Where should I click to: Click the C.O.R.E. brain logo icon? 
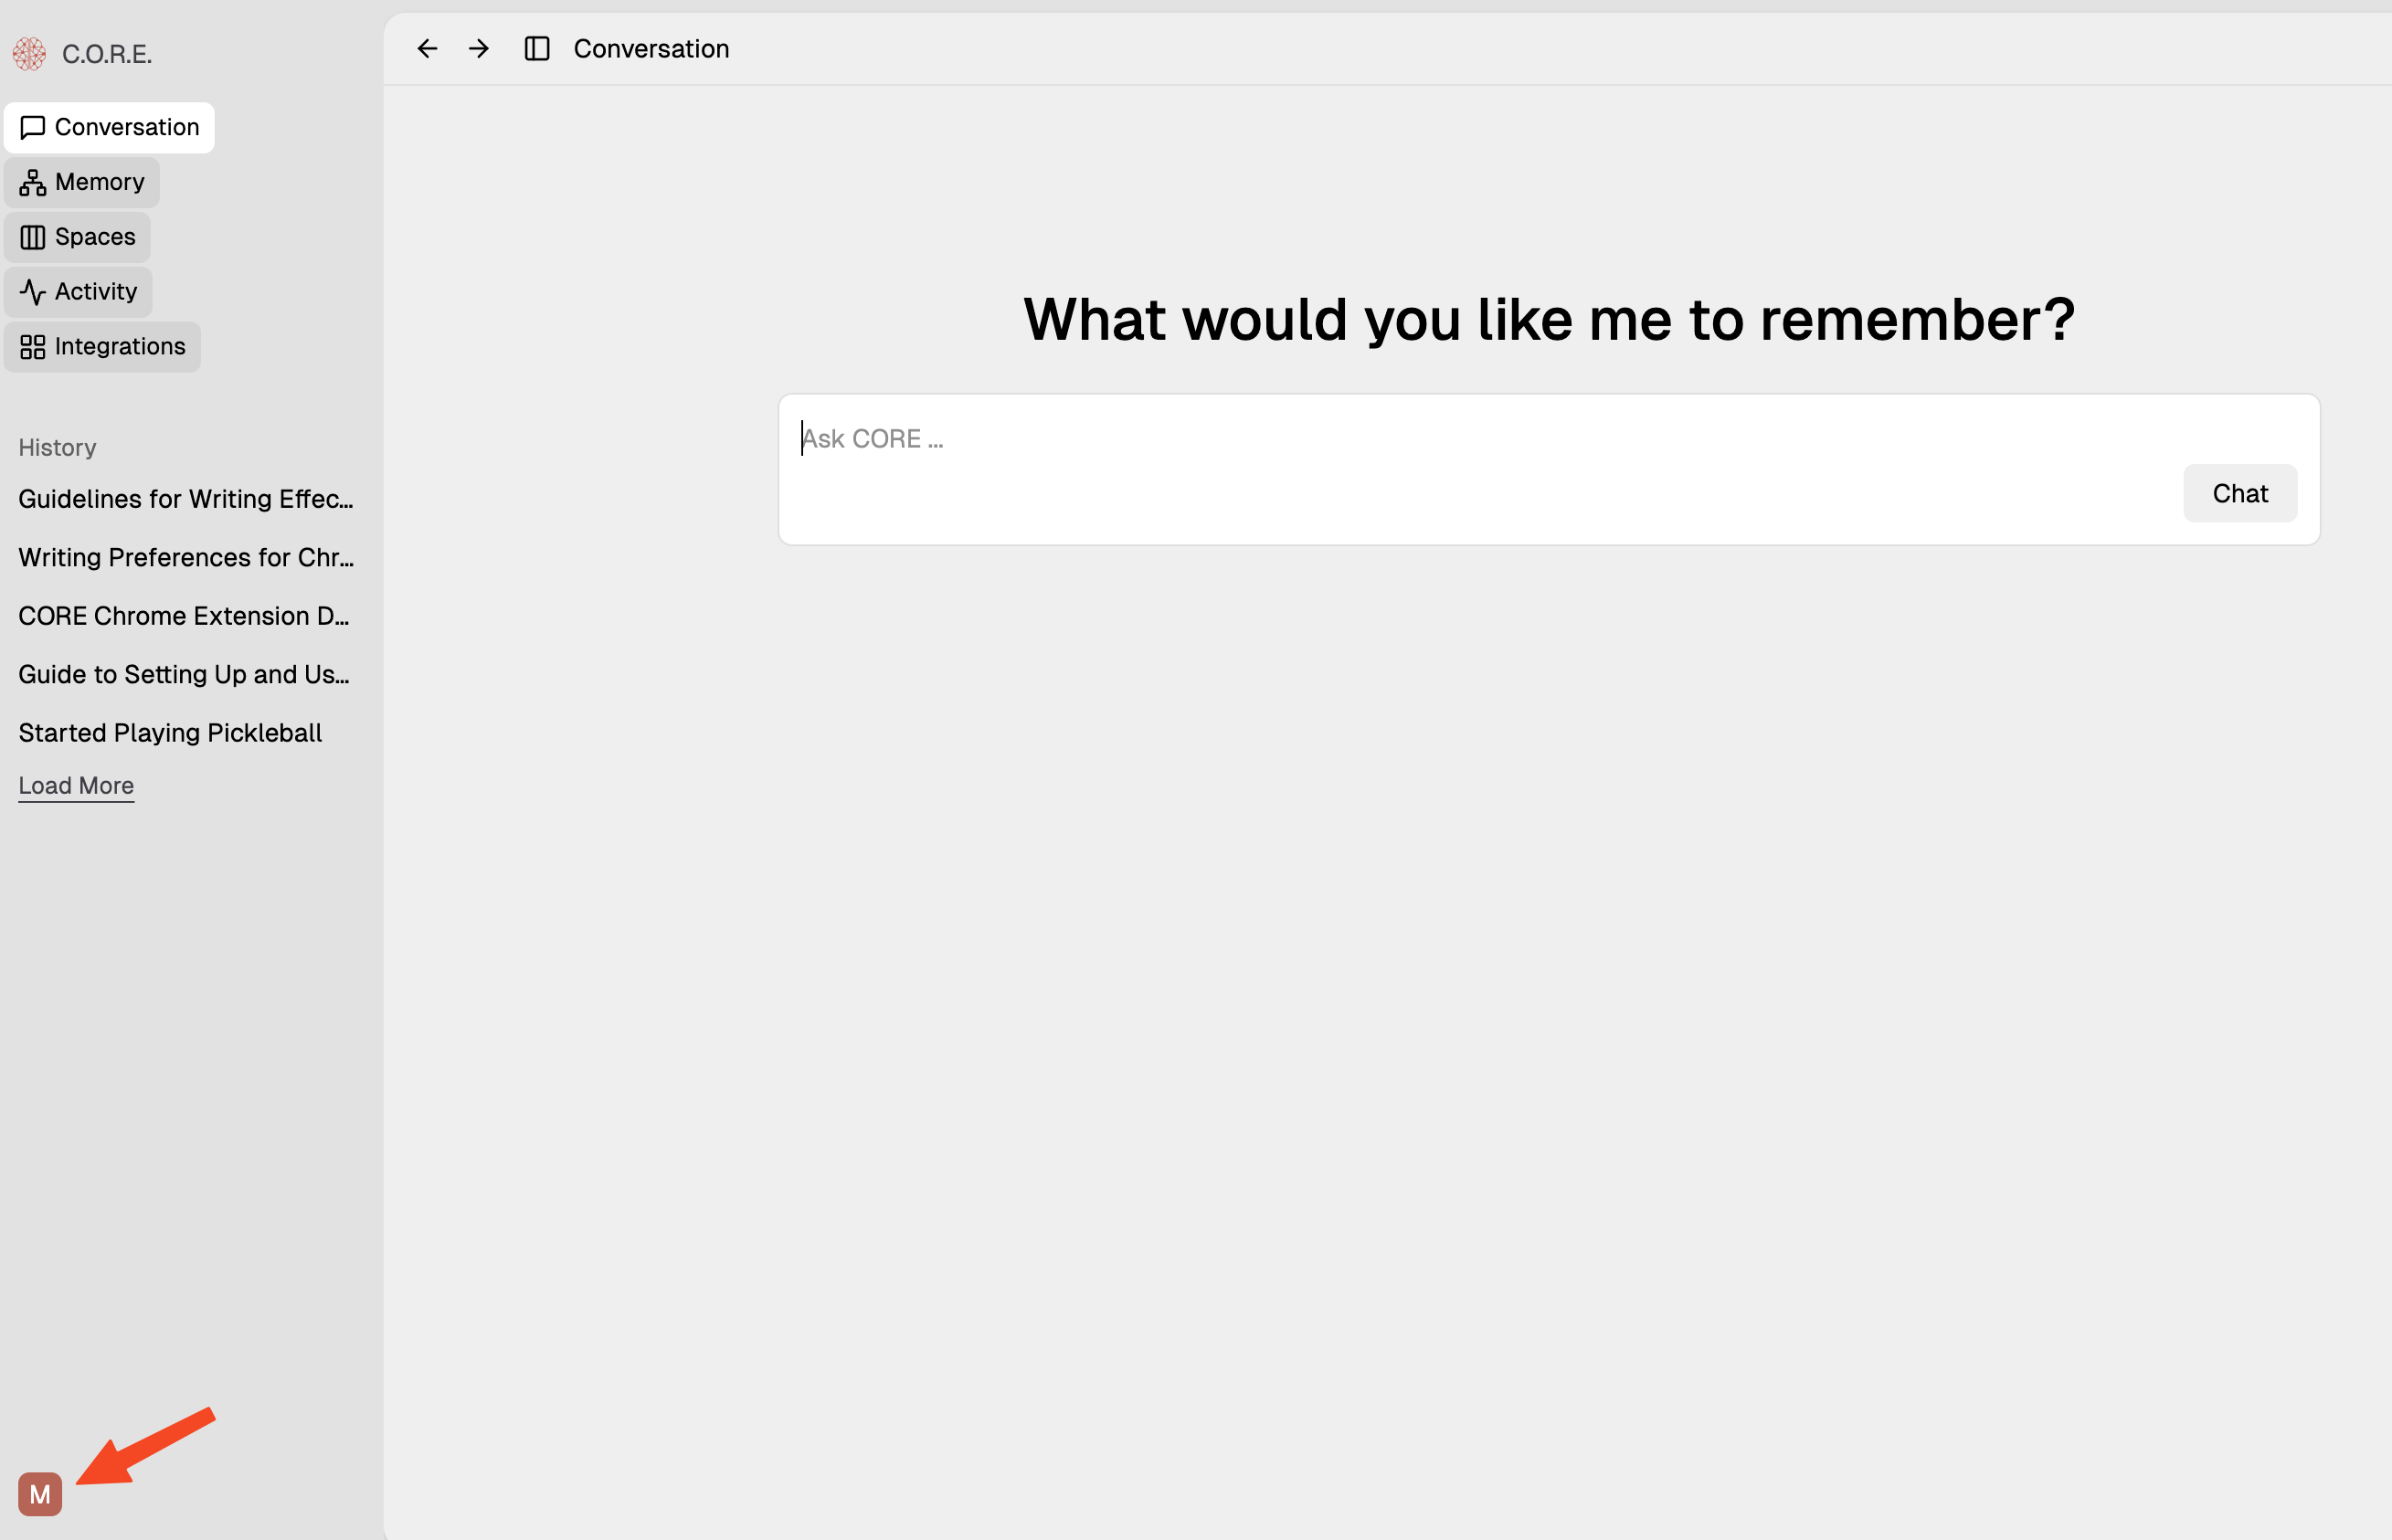point(29,54)
